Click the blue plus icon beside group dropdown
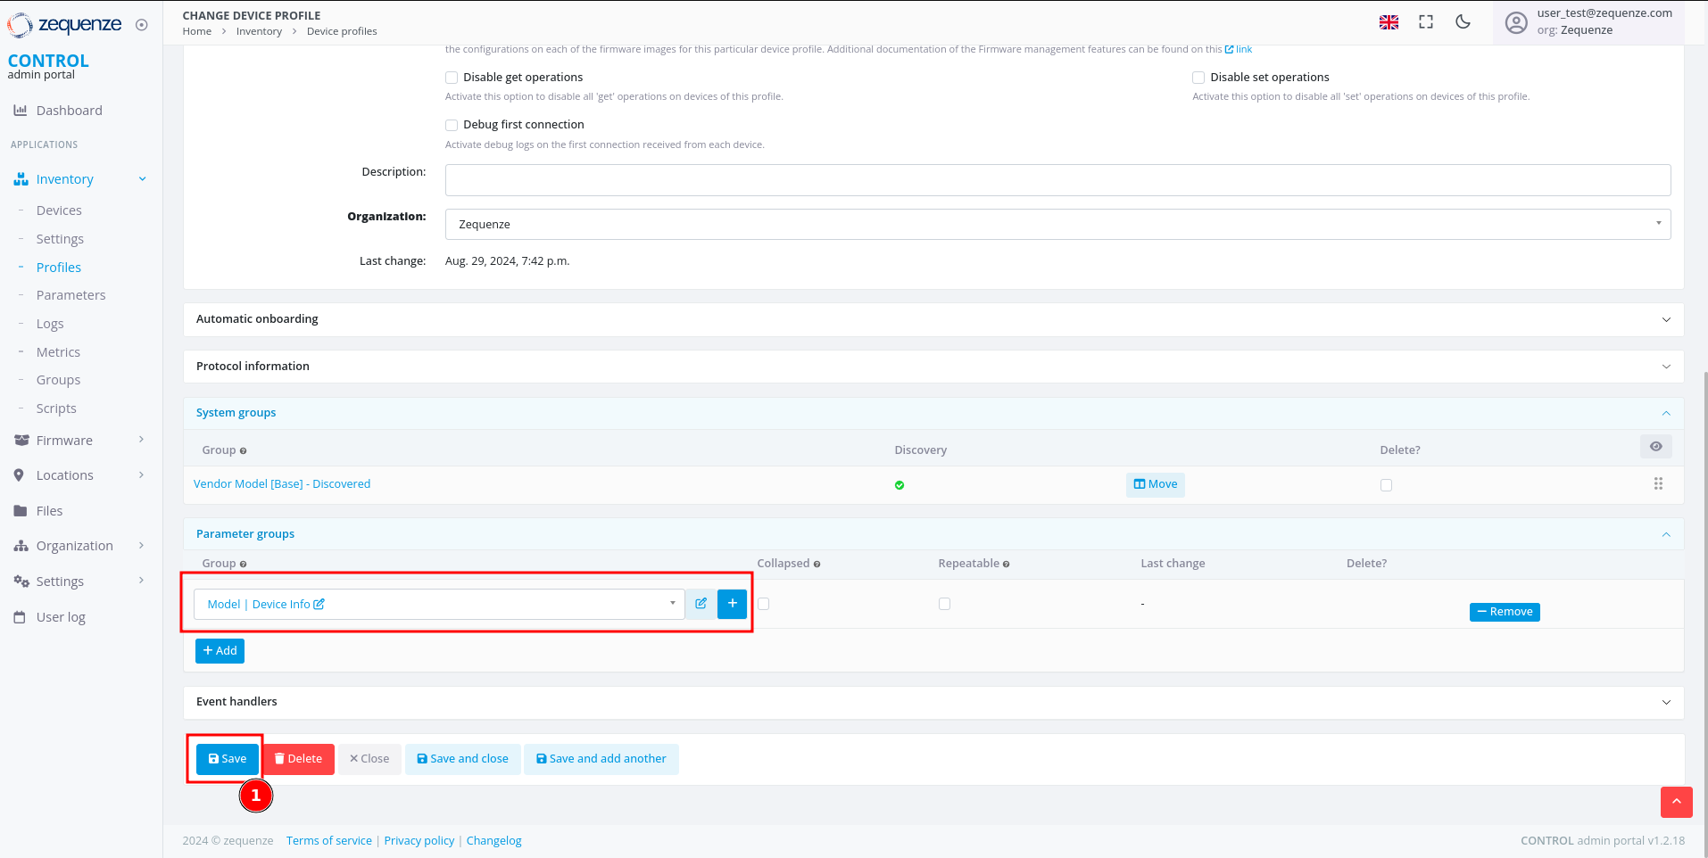The width and height of the screenshot is (1708, 858). click(732, 604)
